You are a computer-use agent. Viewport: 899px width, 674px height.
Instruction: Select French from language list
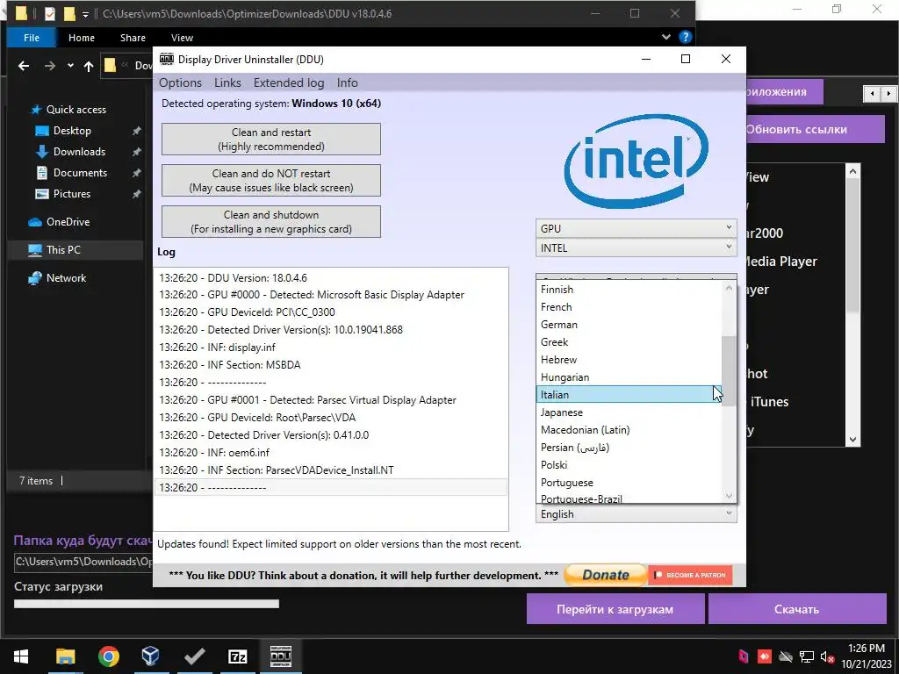[629, 307]
